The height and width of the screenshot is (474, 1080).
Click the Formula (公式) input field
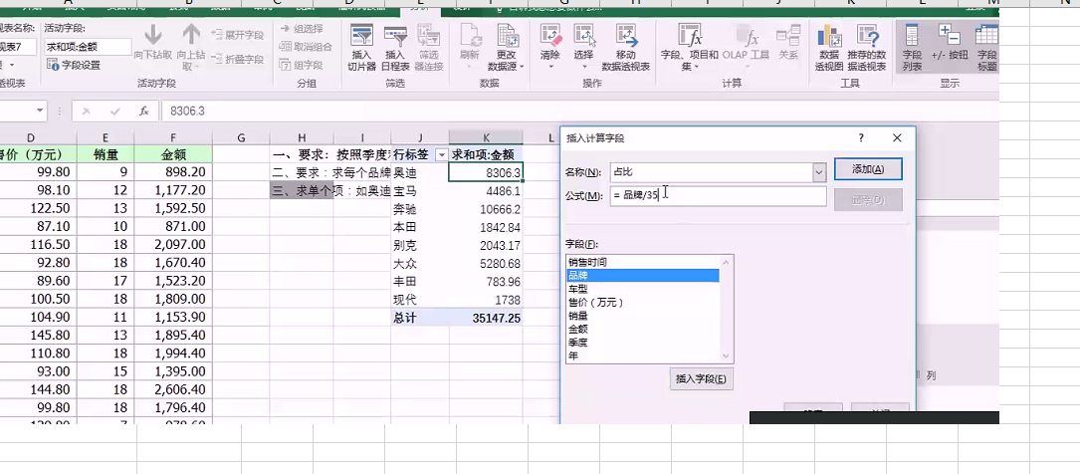click(718, 195)
